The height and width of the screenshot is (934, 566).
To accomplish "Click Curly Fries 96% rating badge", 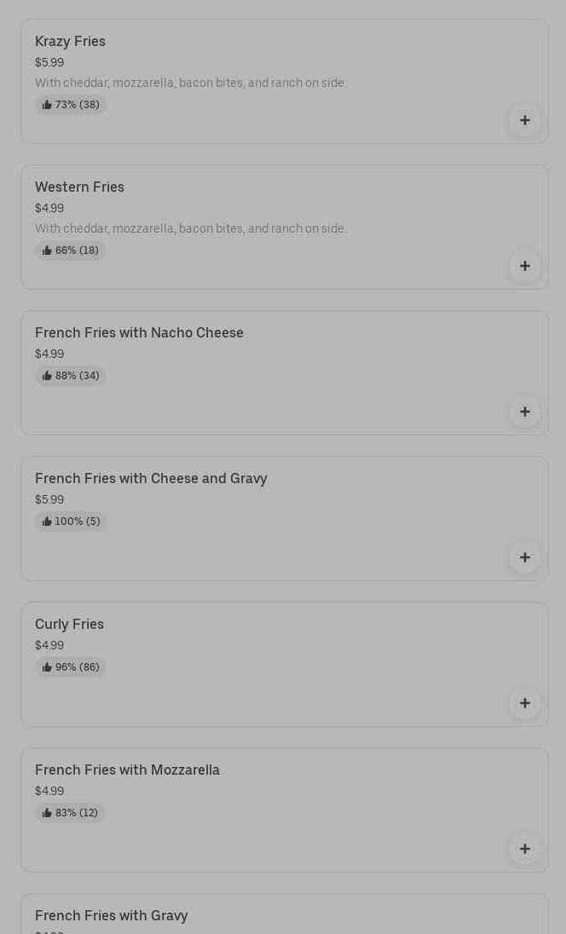I will (x=71, y=667).
